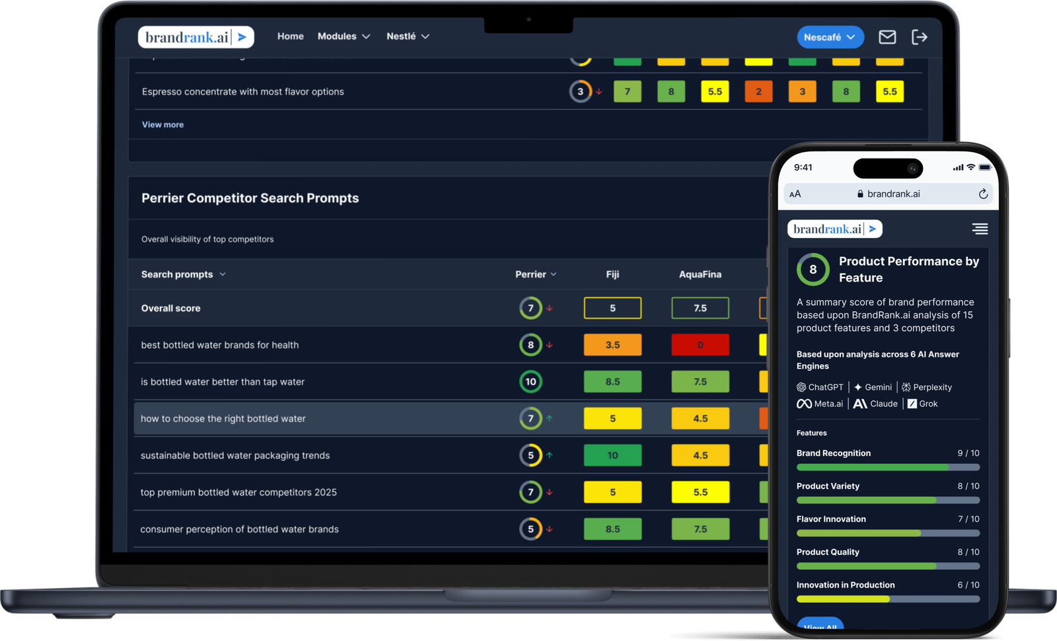Click Flavor Innovation feature on phone
This screenshot has height=641, width=1057.
coord(888,526)
